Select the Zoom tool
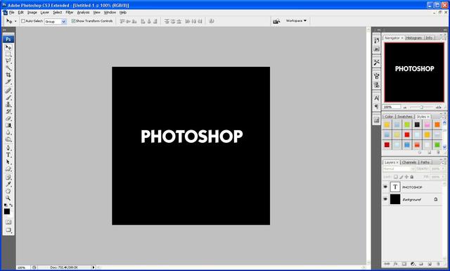This screenshot has height=271, width=450. pyautogui.click(x=8, y=198)
